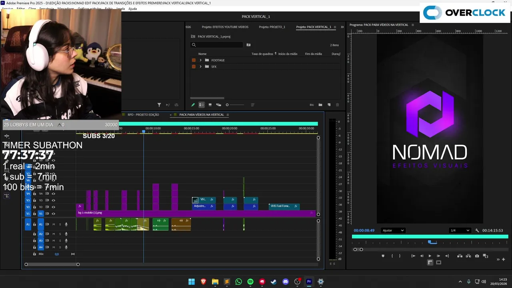Click the Mark In bracket icon
Image resolution: width=512 pixels, height=288 pixels.
(x=392, y=256)
